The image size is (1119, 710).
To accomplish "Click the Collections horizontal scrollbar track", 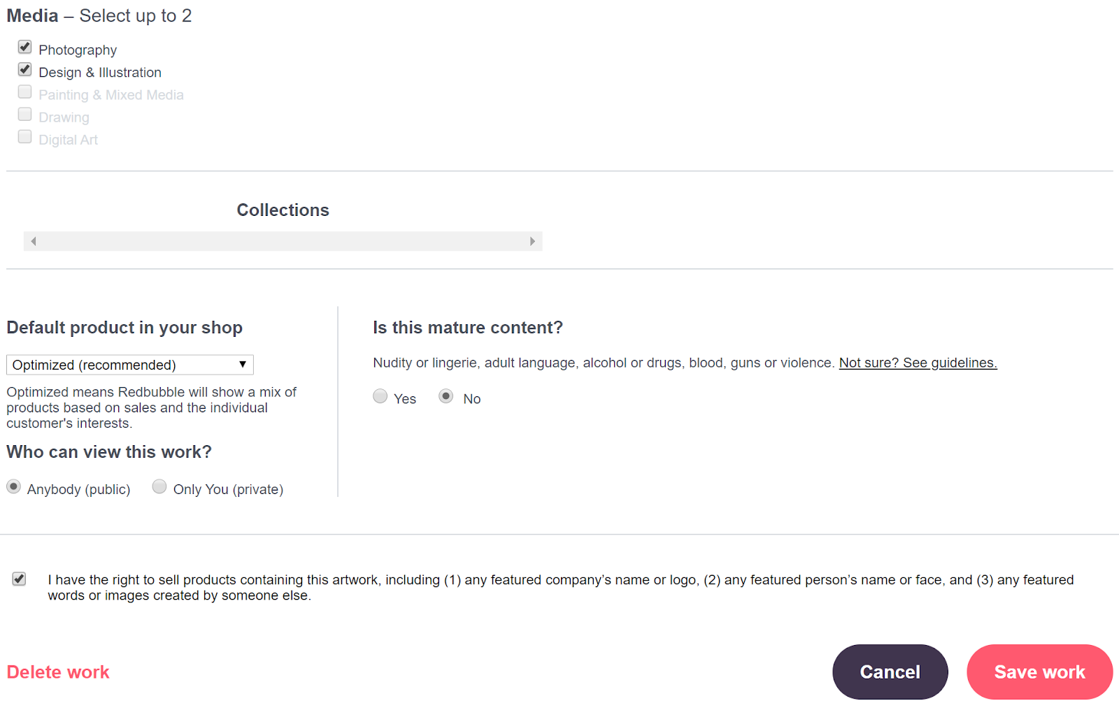I will (x=283, y=241).
